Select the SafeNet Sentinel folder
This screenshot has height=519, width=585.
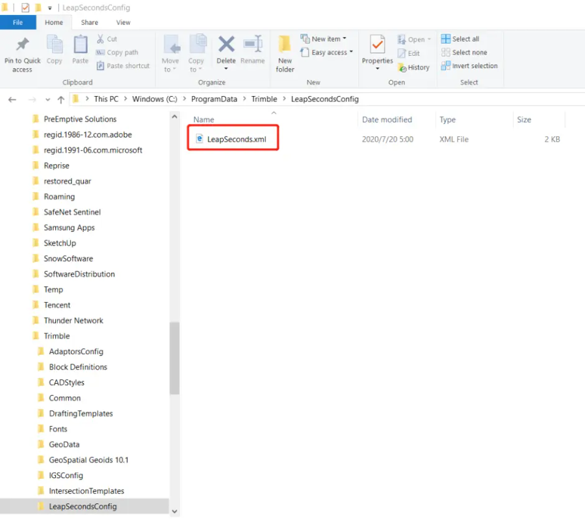(x=72, y=212)
